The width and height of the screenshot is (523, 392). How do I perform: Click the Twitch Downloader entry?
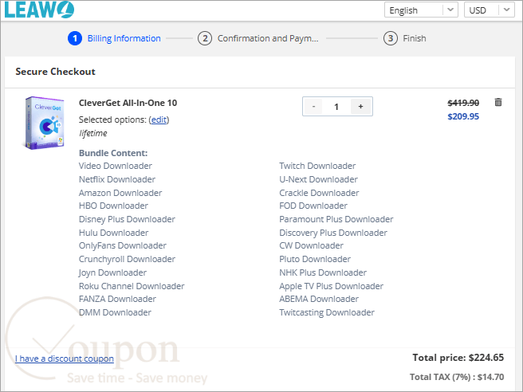pyautogui.click(x=317, y=166)
